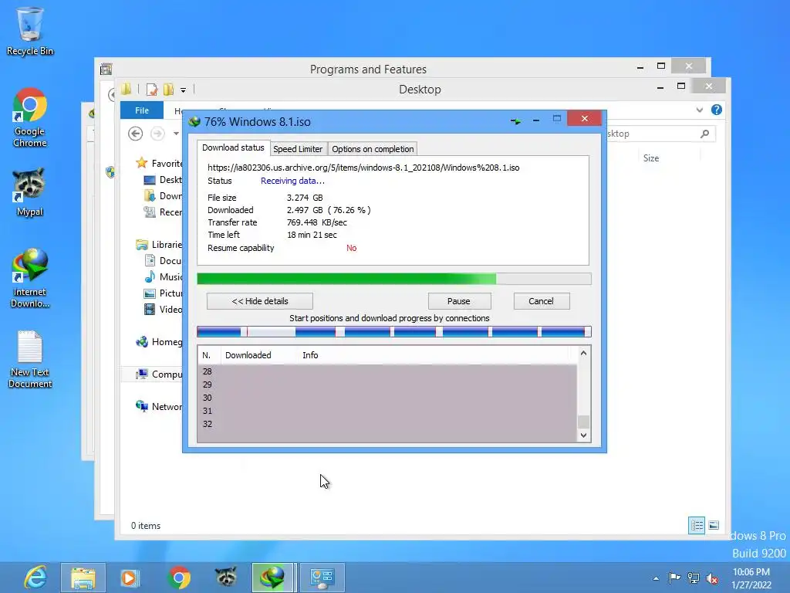Open File Explorer from taskbar
This screenshot has height=593, width=790.
(83, 578)
